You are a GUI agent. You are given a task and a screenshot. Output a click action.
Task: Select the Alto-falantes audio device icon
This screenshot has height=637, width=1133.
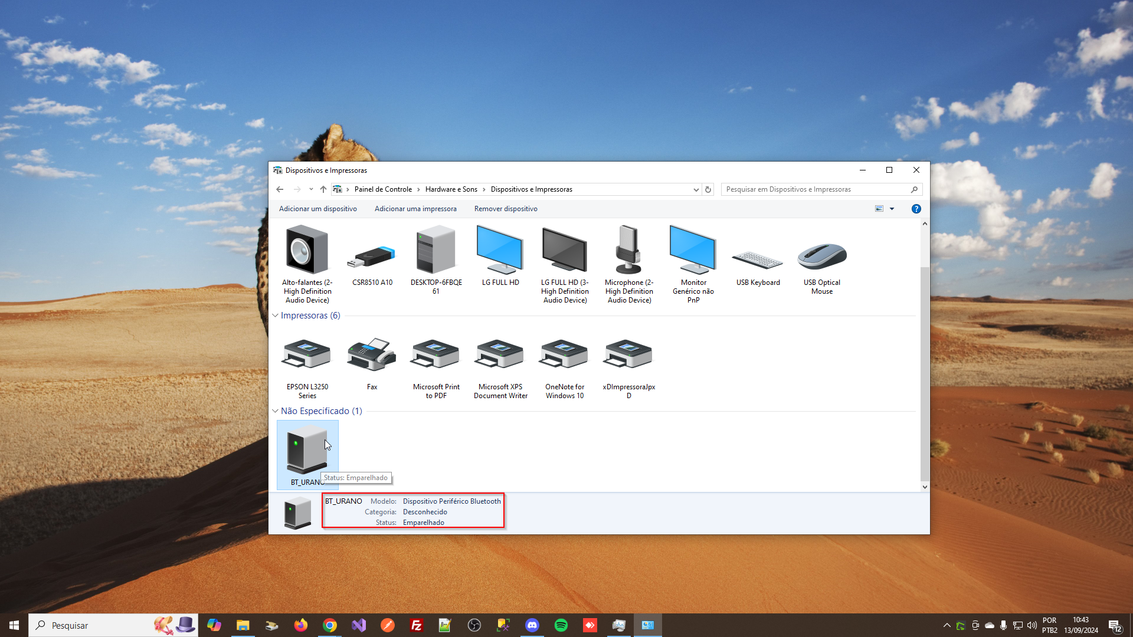(307, 250)
